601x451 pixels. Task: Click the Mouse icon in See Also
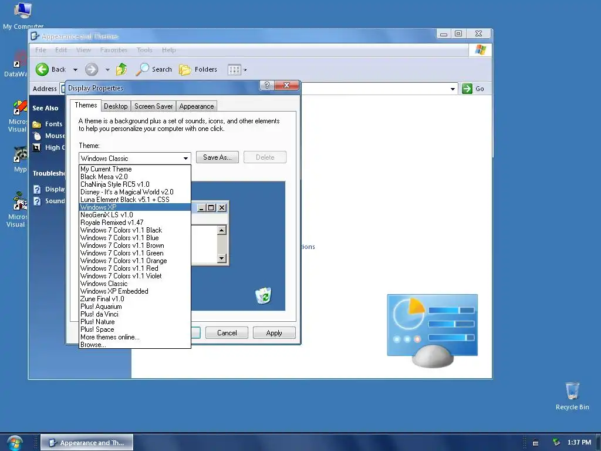point(37,136)
